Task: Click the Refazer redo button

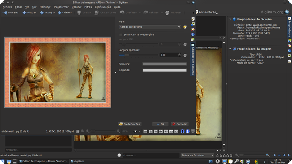Action: point(151,13)
